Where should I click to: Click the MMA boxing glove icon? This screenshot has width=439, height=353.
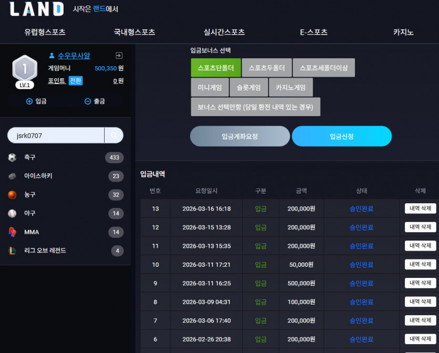click(x=12, y=232)
